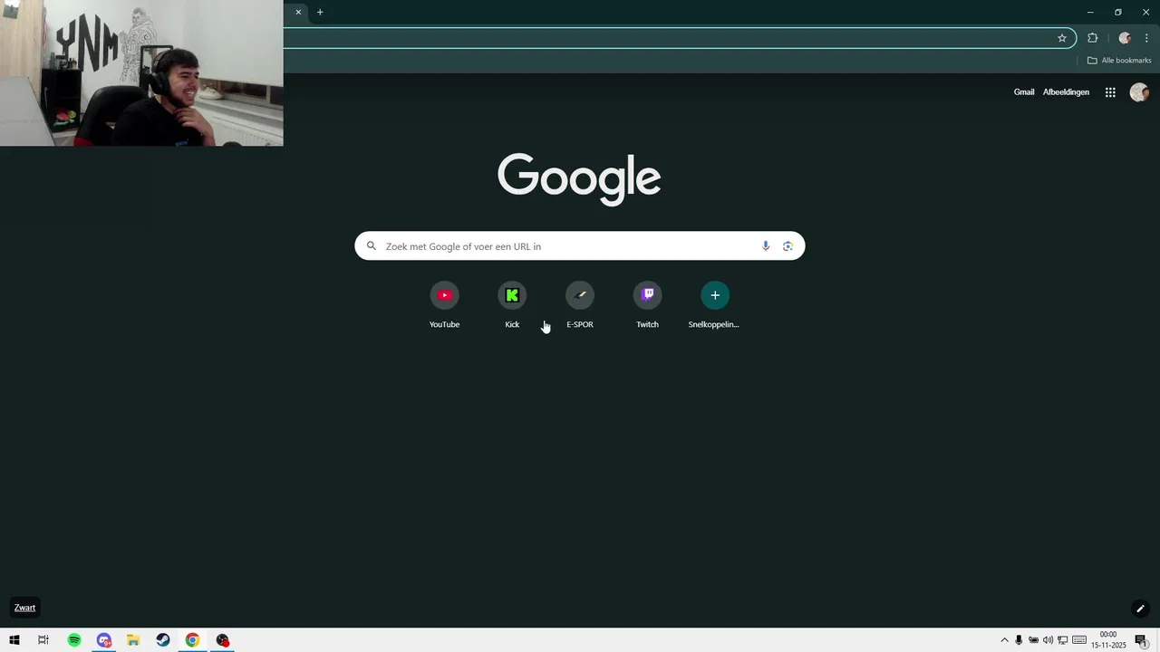Customize Chrome with the pencil icon
This screenshot has height=652, width=1160.
pyautogui.click(x=1140, y=609)
